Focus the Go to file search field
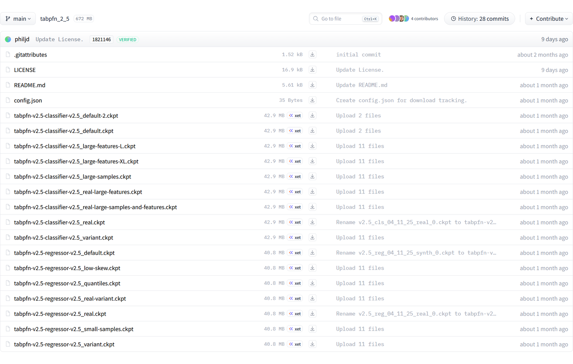 [345, 19]
